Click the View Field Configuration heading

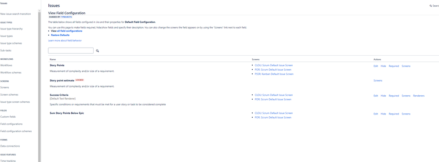tap(67, 13)
